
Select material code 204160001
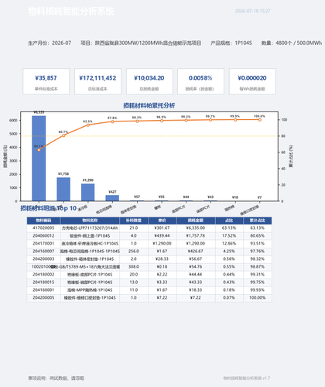pos(43,290)
